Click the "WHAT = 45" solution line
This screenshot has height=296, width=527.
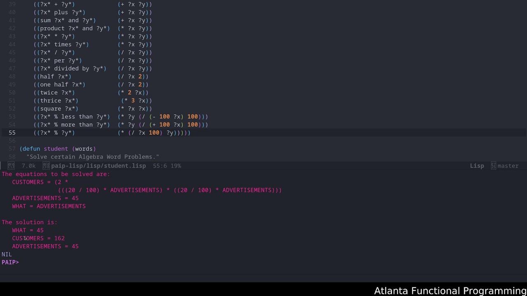click(x=28, y=230)
